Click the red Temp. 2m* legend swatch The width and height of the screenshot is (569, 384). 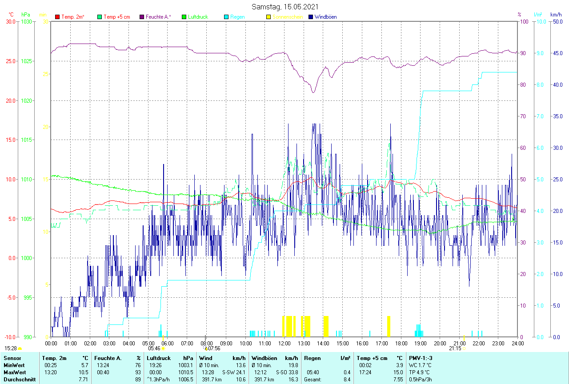57,17
